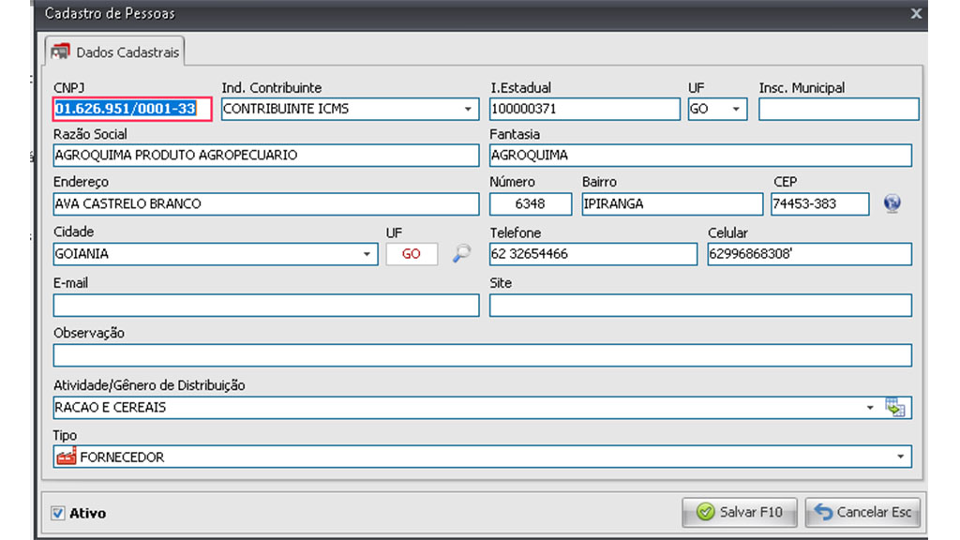Viewport: 960px width, 540px height.
Task: Click the Cancelar Esc button
Action: 863,512
